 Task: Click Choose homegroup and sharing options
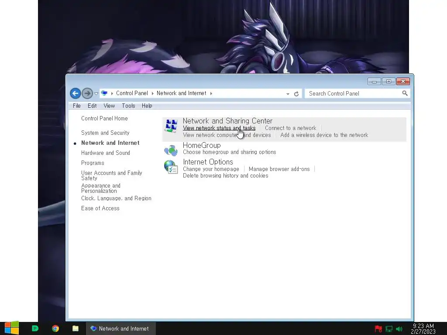[229, 152]
